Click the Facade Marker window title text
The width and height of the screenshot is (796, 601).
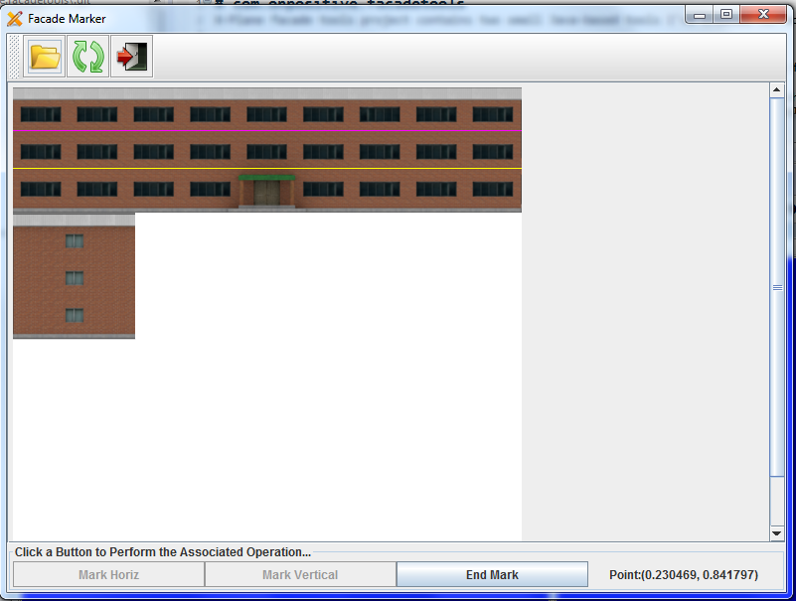point(67,19)
